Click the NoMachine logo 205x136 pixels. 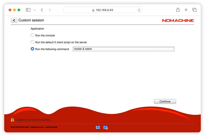pos(178,20)
